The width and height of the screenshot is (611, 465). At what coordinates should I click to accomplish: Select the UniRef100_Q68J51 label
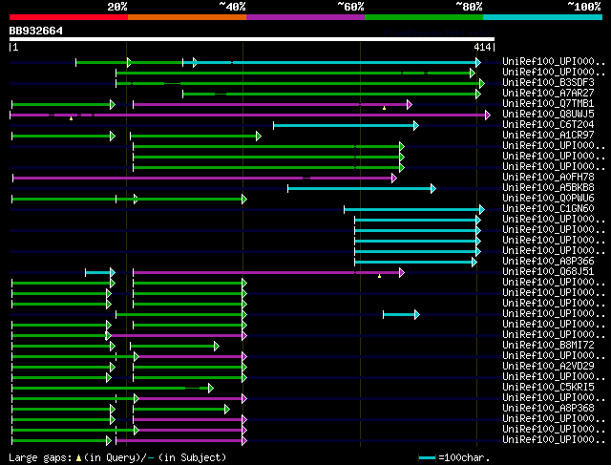pyautogui.click(x=548, y=272)
